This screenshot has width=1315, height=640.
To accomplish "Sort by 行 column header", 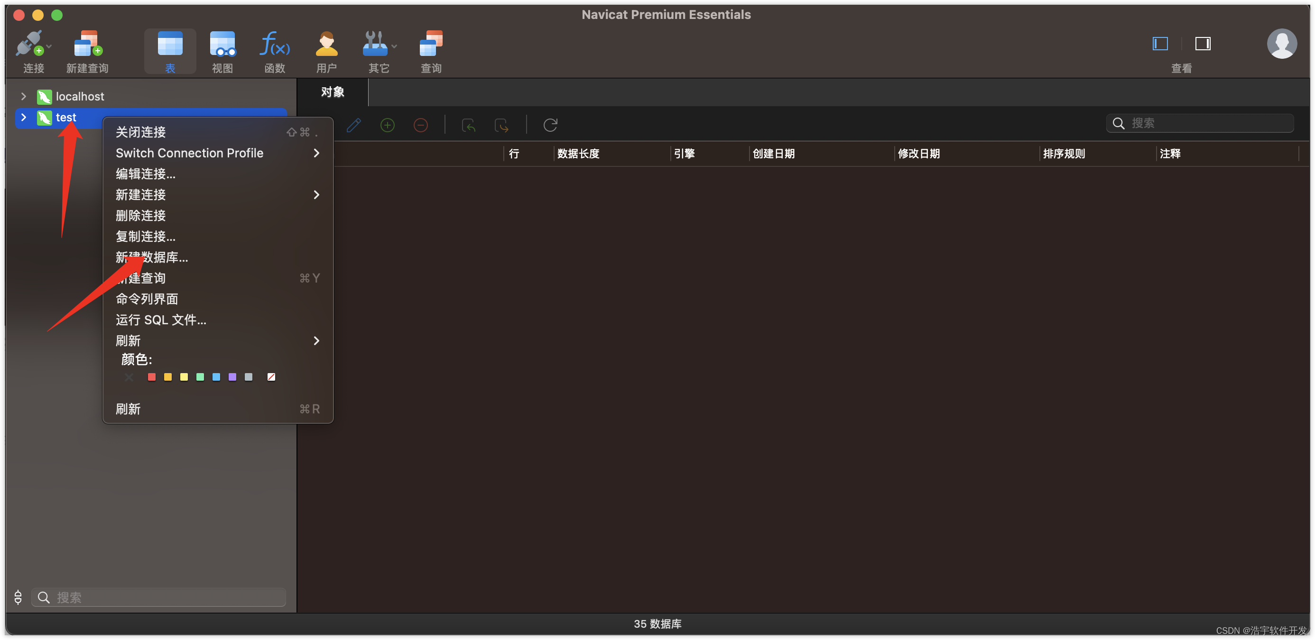I will coord(529,154).
